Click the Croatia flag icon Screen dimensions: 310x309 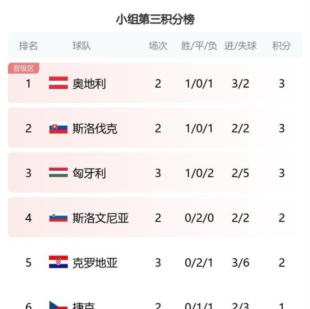click(58, 262)
